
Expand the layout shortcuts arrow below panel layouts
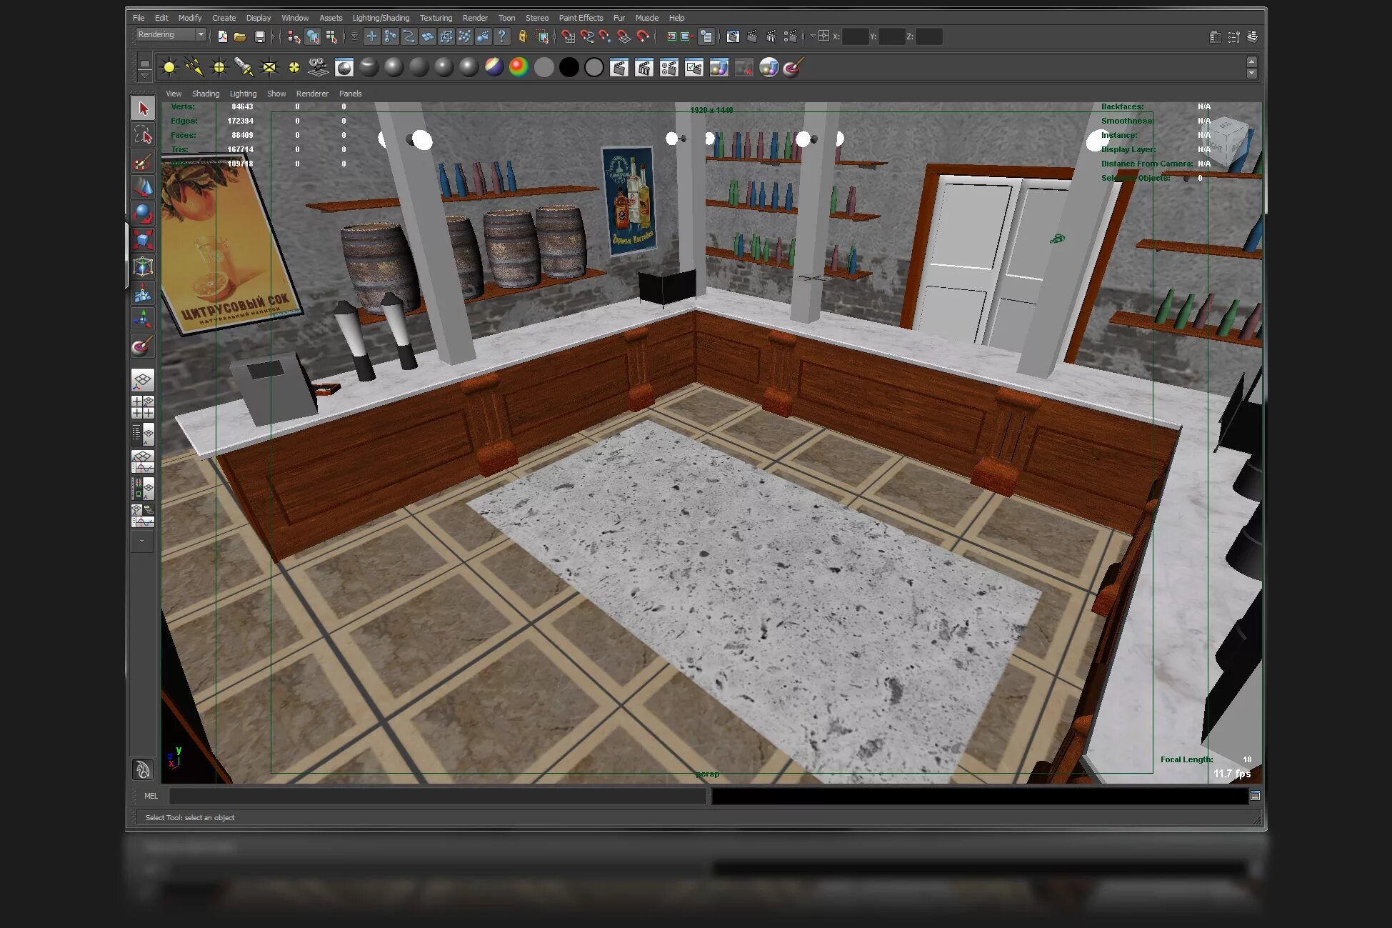[142, 542]
